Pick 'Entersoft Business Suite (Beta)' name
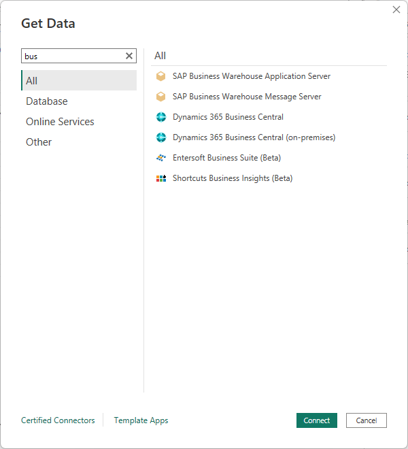The width and height of the screenshot is (408, 449). point(226,158)
